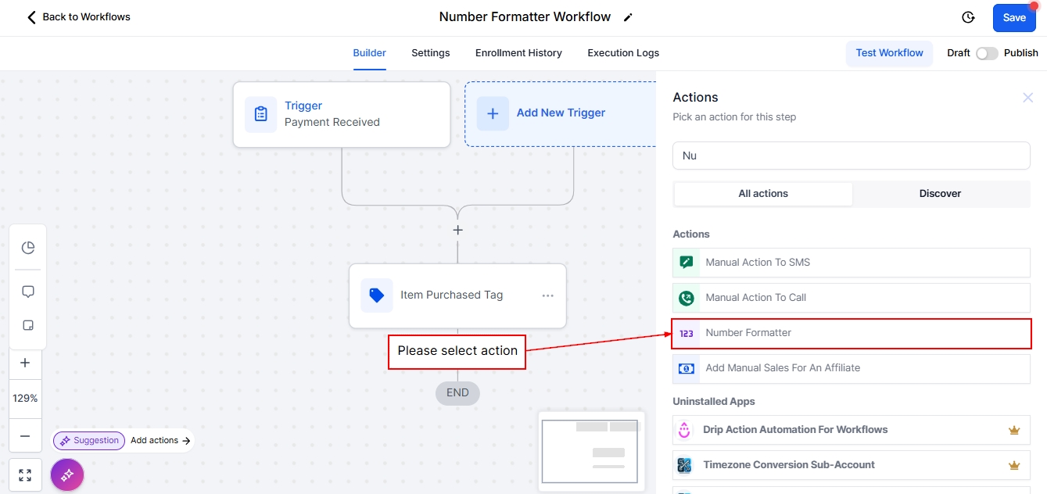Toggle the Draft/Publish switch
This screenshot has width=1047, height=494.
pyautogui.click(x=986, y=53)
